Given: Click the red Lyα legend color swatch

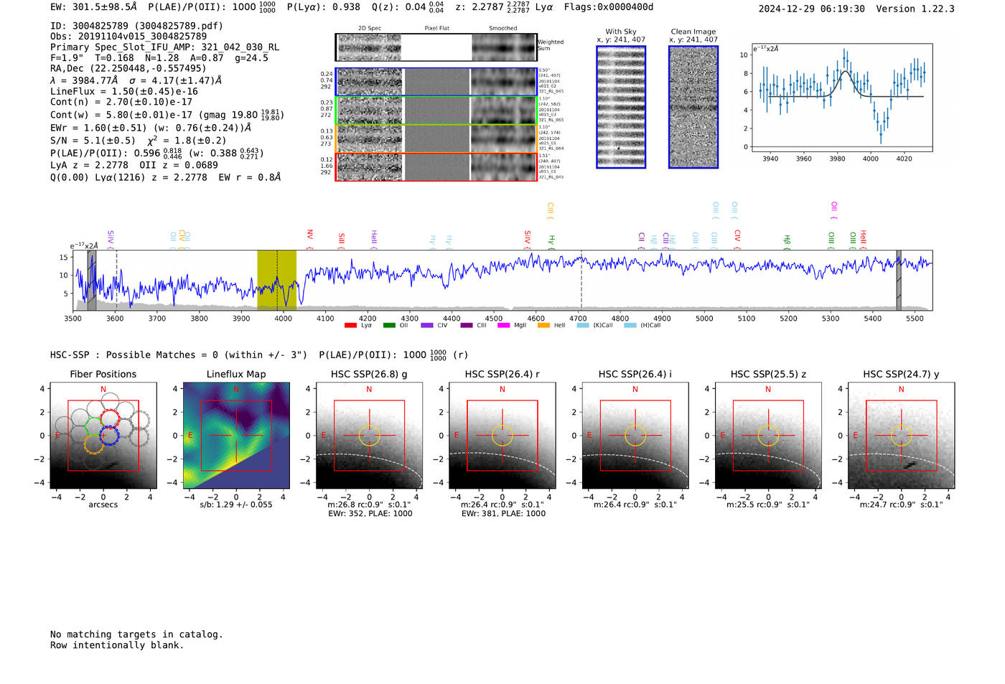Looking at the screenshot, I should click(350, 325).
